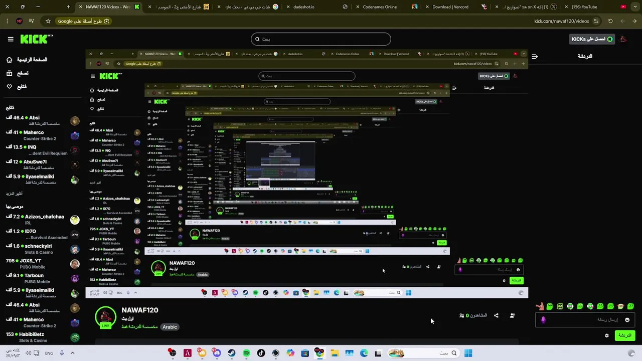
Task: Open the emoji picker in chat box
Action: [627, 320]
